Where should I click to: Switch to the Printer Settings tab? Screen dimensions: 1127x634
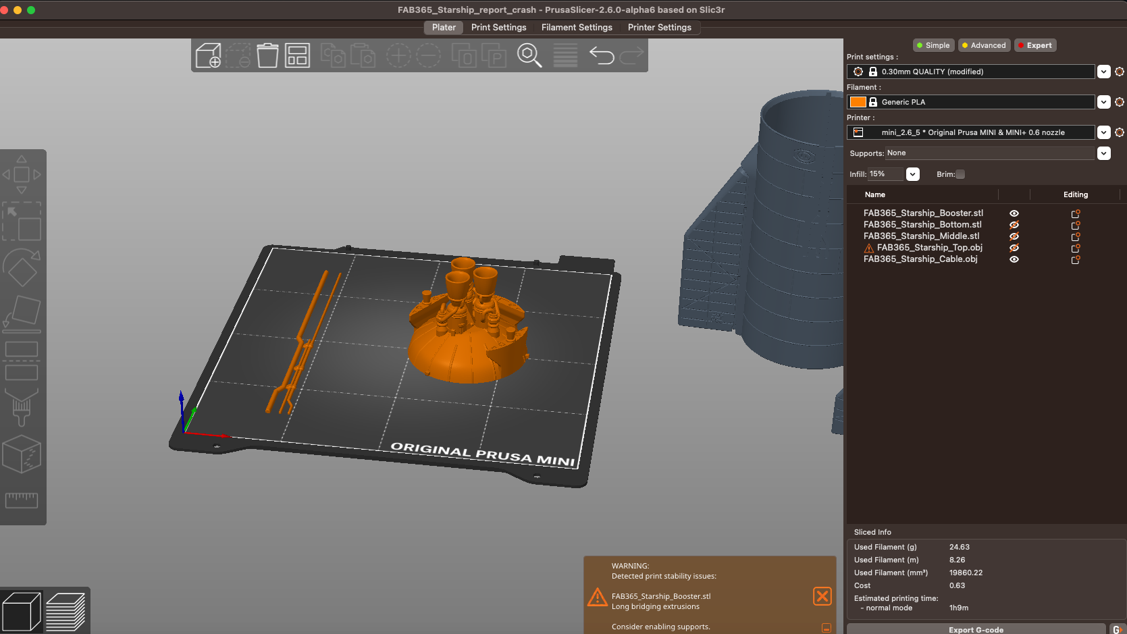tap(659, 28)
